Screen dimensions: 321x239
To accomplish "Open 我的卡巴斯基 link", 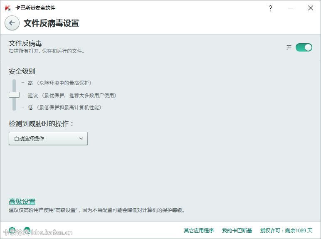I will pos(237,230).
